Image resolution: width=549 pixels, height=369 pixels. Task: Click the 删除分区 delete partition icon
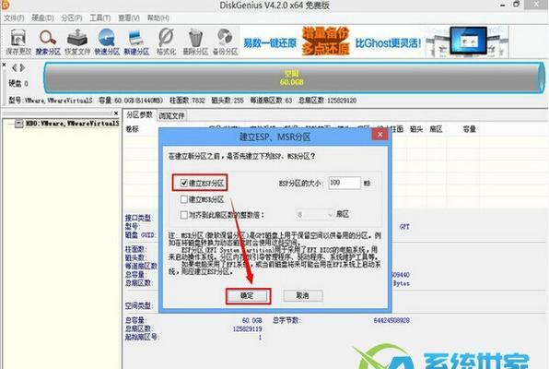click(x=195, y=42)
